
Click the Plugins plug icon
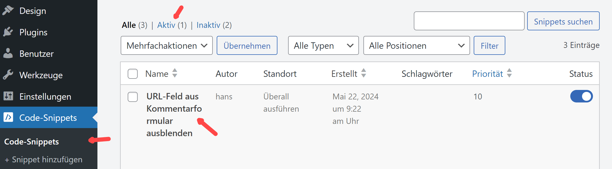click(8, 32)
